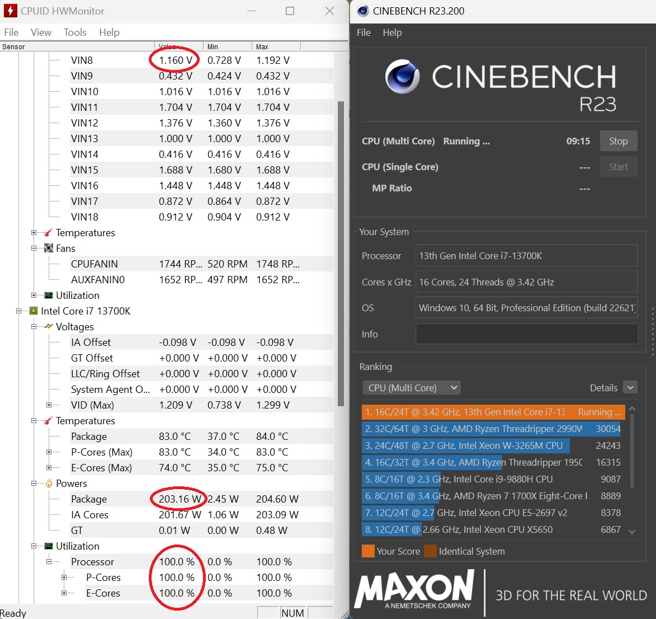Select the running 13th Gen i7 ranking entry

coord(493,412)
